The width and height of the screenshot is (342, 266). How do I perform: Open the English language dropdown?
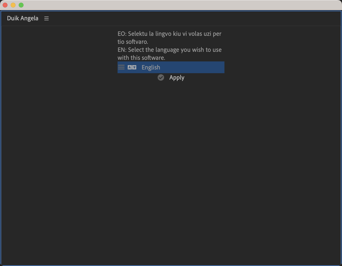pos(171,67)
